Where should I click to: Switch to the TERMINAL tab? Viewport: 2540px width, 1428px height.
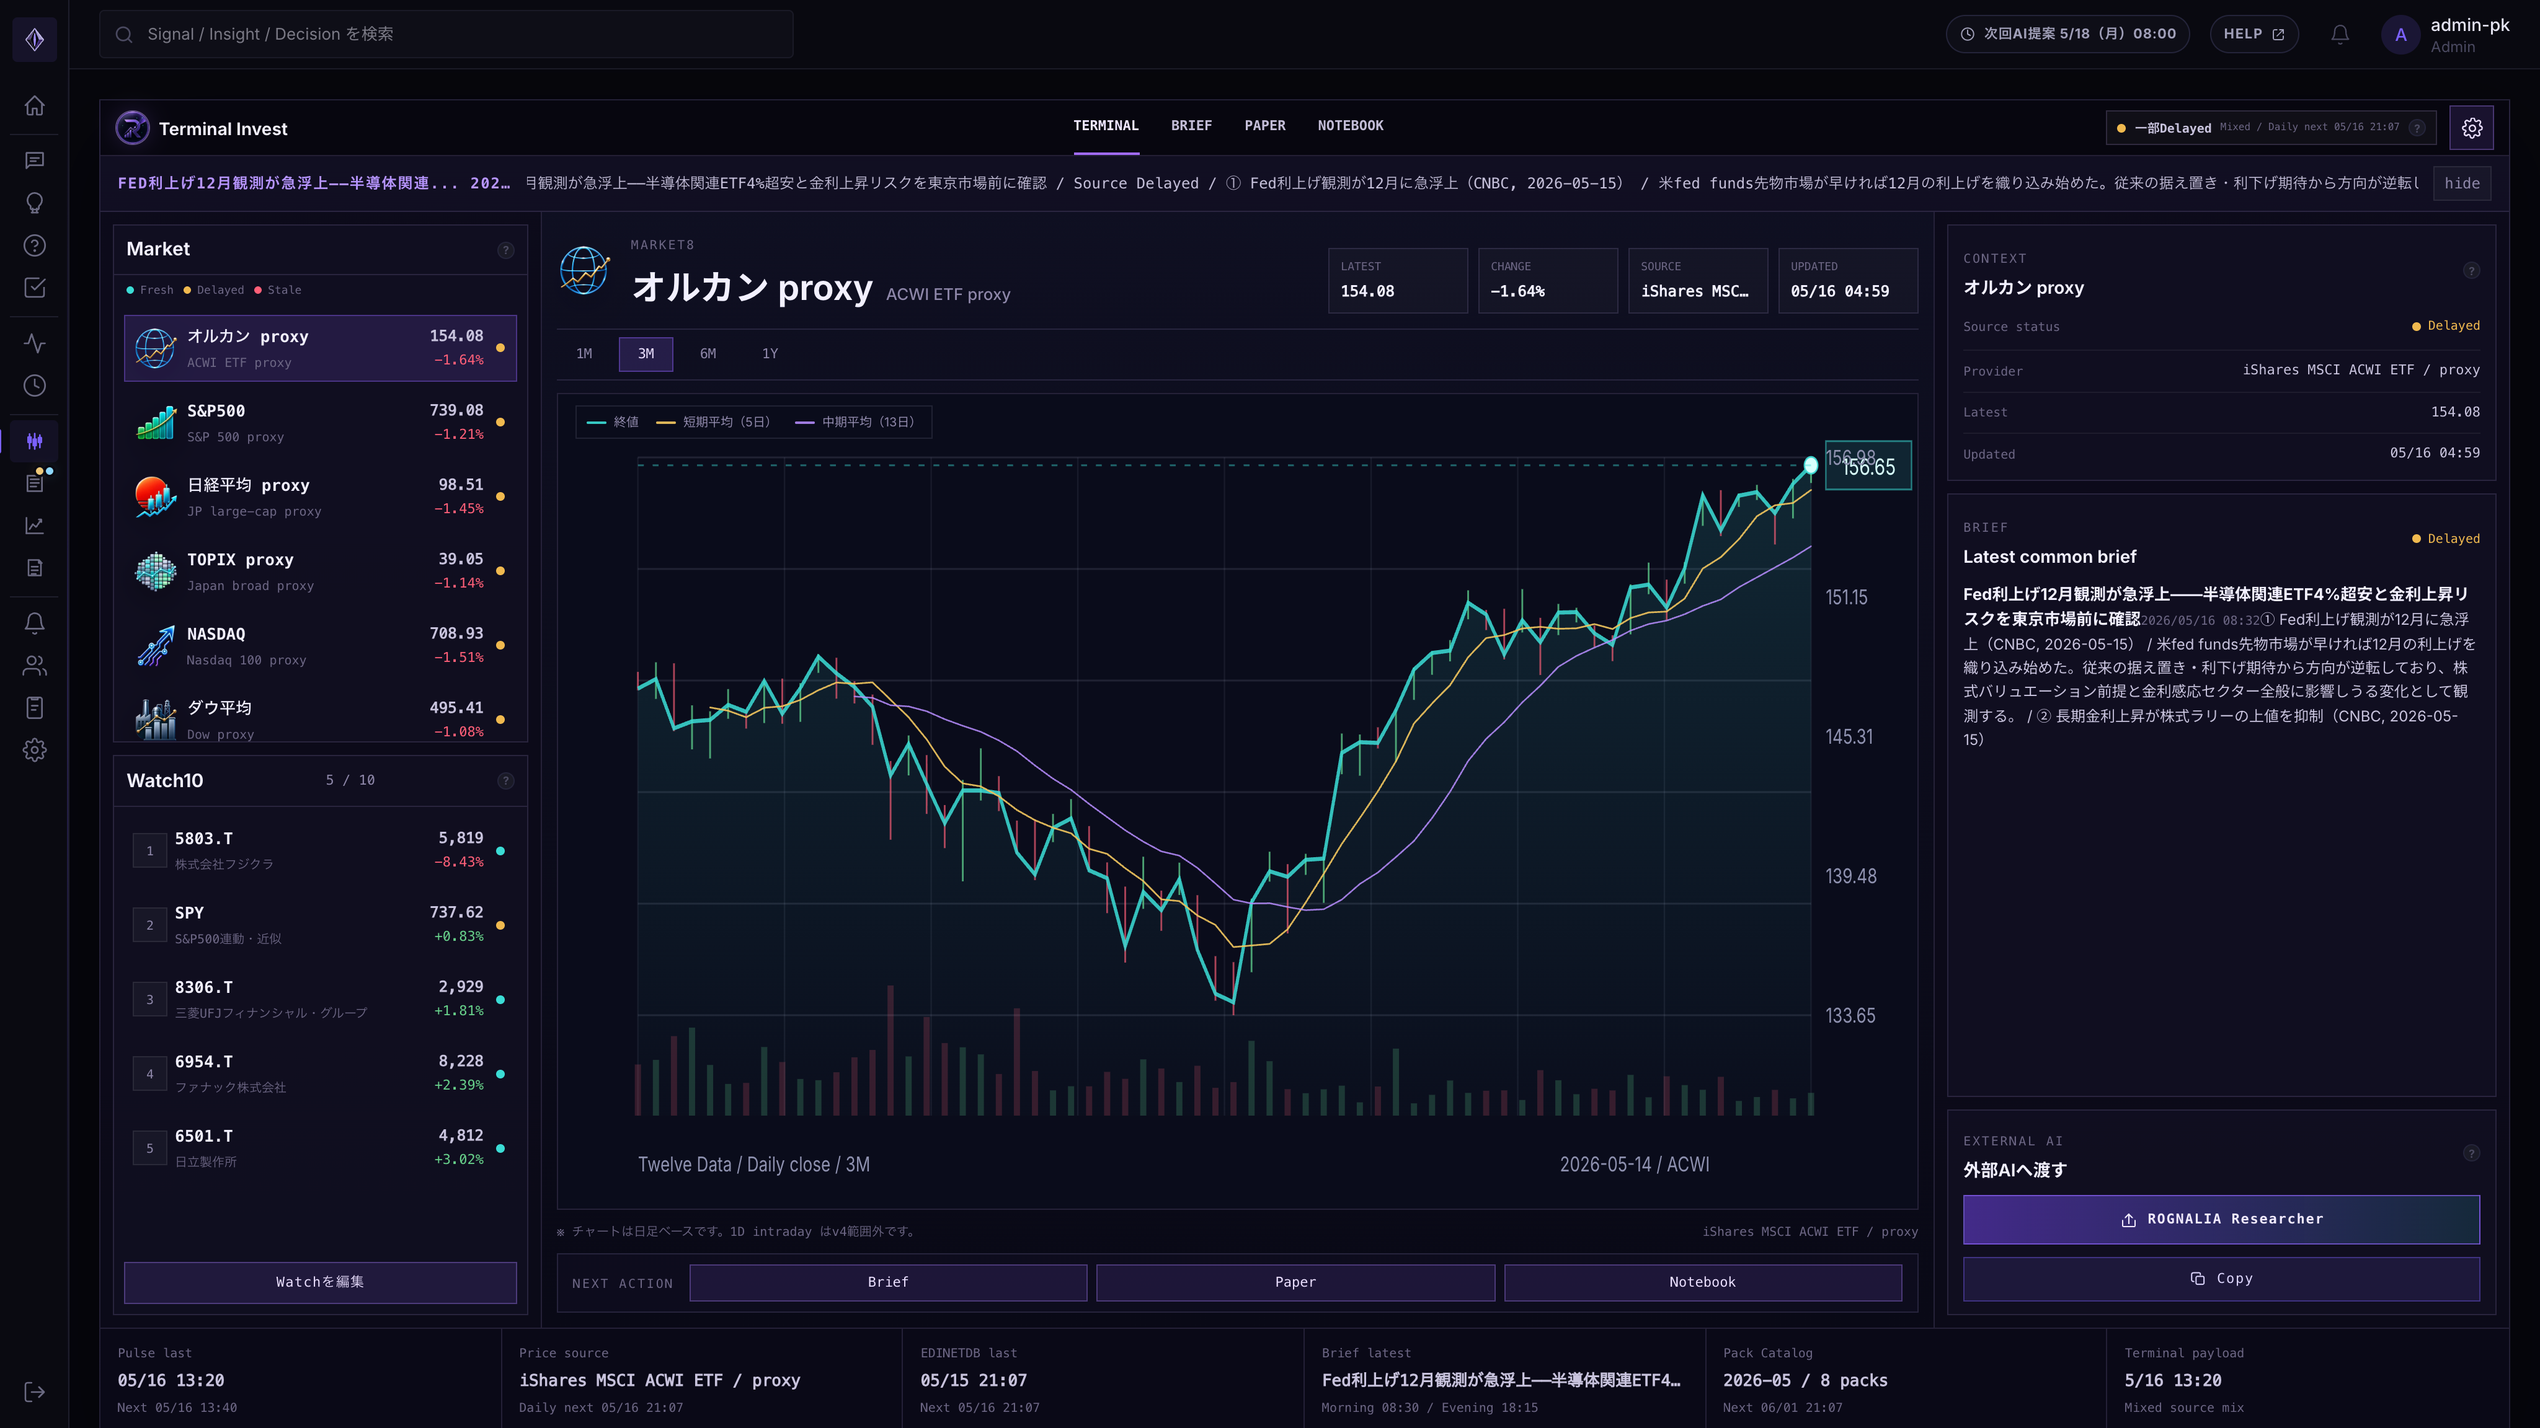1105,126
